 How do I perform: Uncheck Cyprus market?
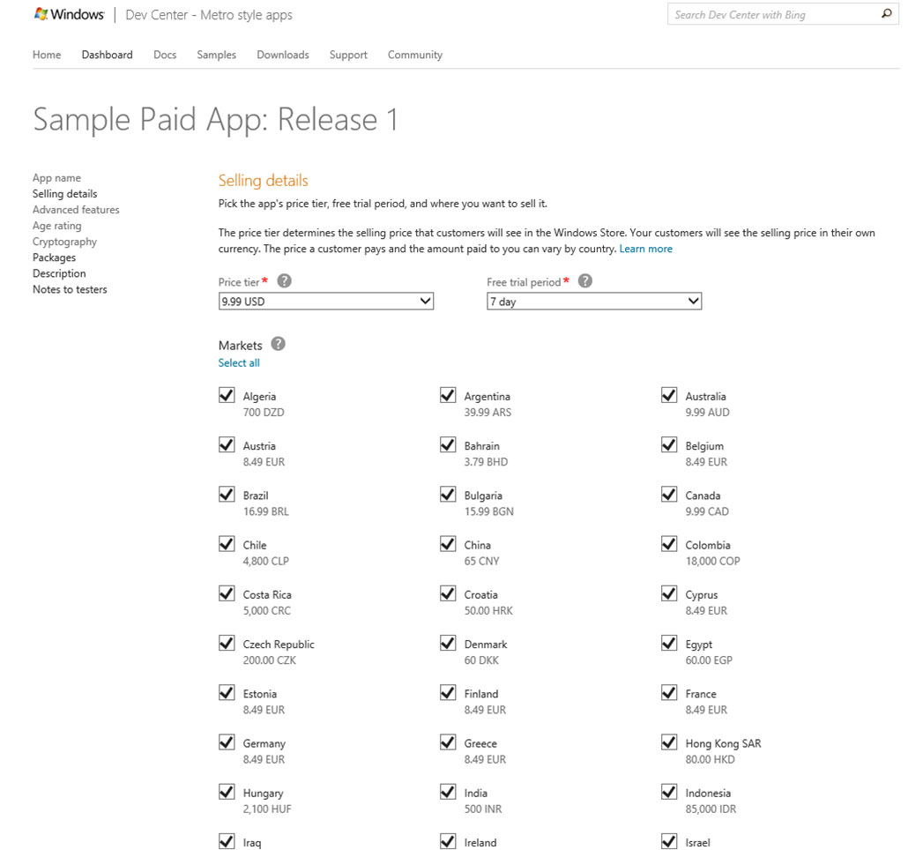(x=669, y=593)
